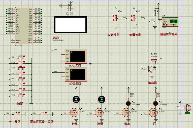Select the 除湿 label under Q1

click(100, 124)
